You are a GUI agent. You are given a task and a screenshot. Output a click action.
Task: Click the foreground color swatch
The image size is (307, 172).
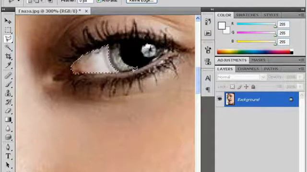tap(222, 25)
